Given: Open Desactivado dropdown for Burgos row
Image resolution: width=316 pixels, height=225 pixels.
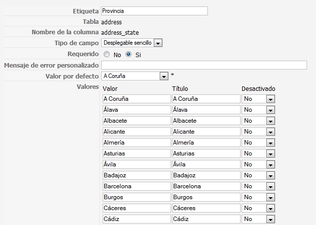Looking at the screenshot, I should coord(270,198).
